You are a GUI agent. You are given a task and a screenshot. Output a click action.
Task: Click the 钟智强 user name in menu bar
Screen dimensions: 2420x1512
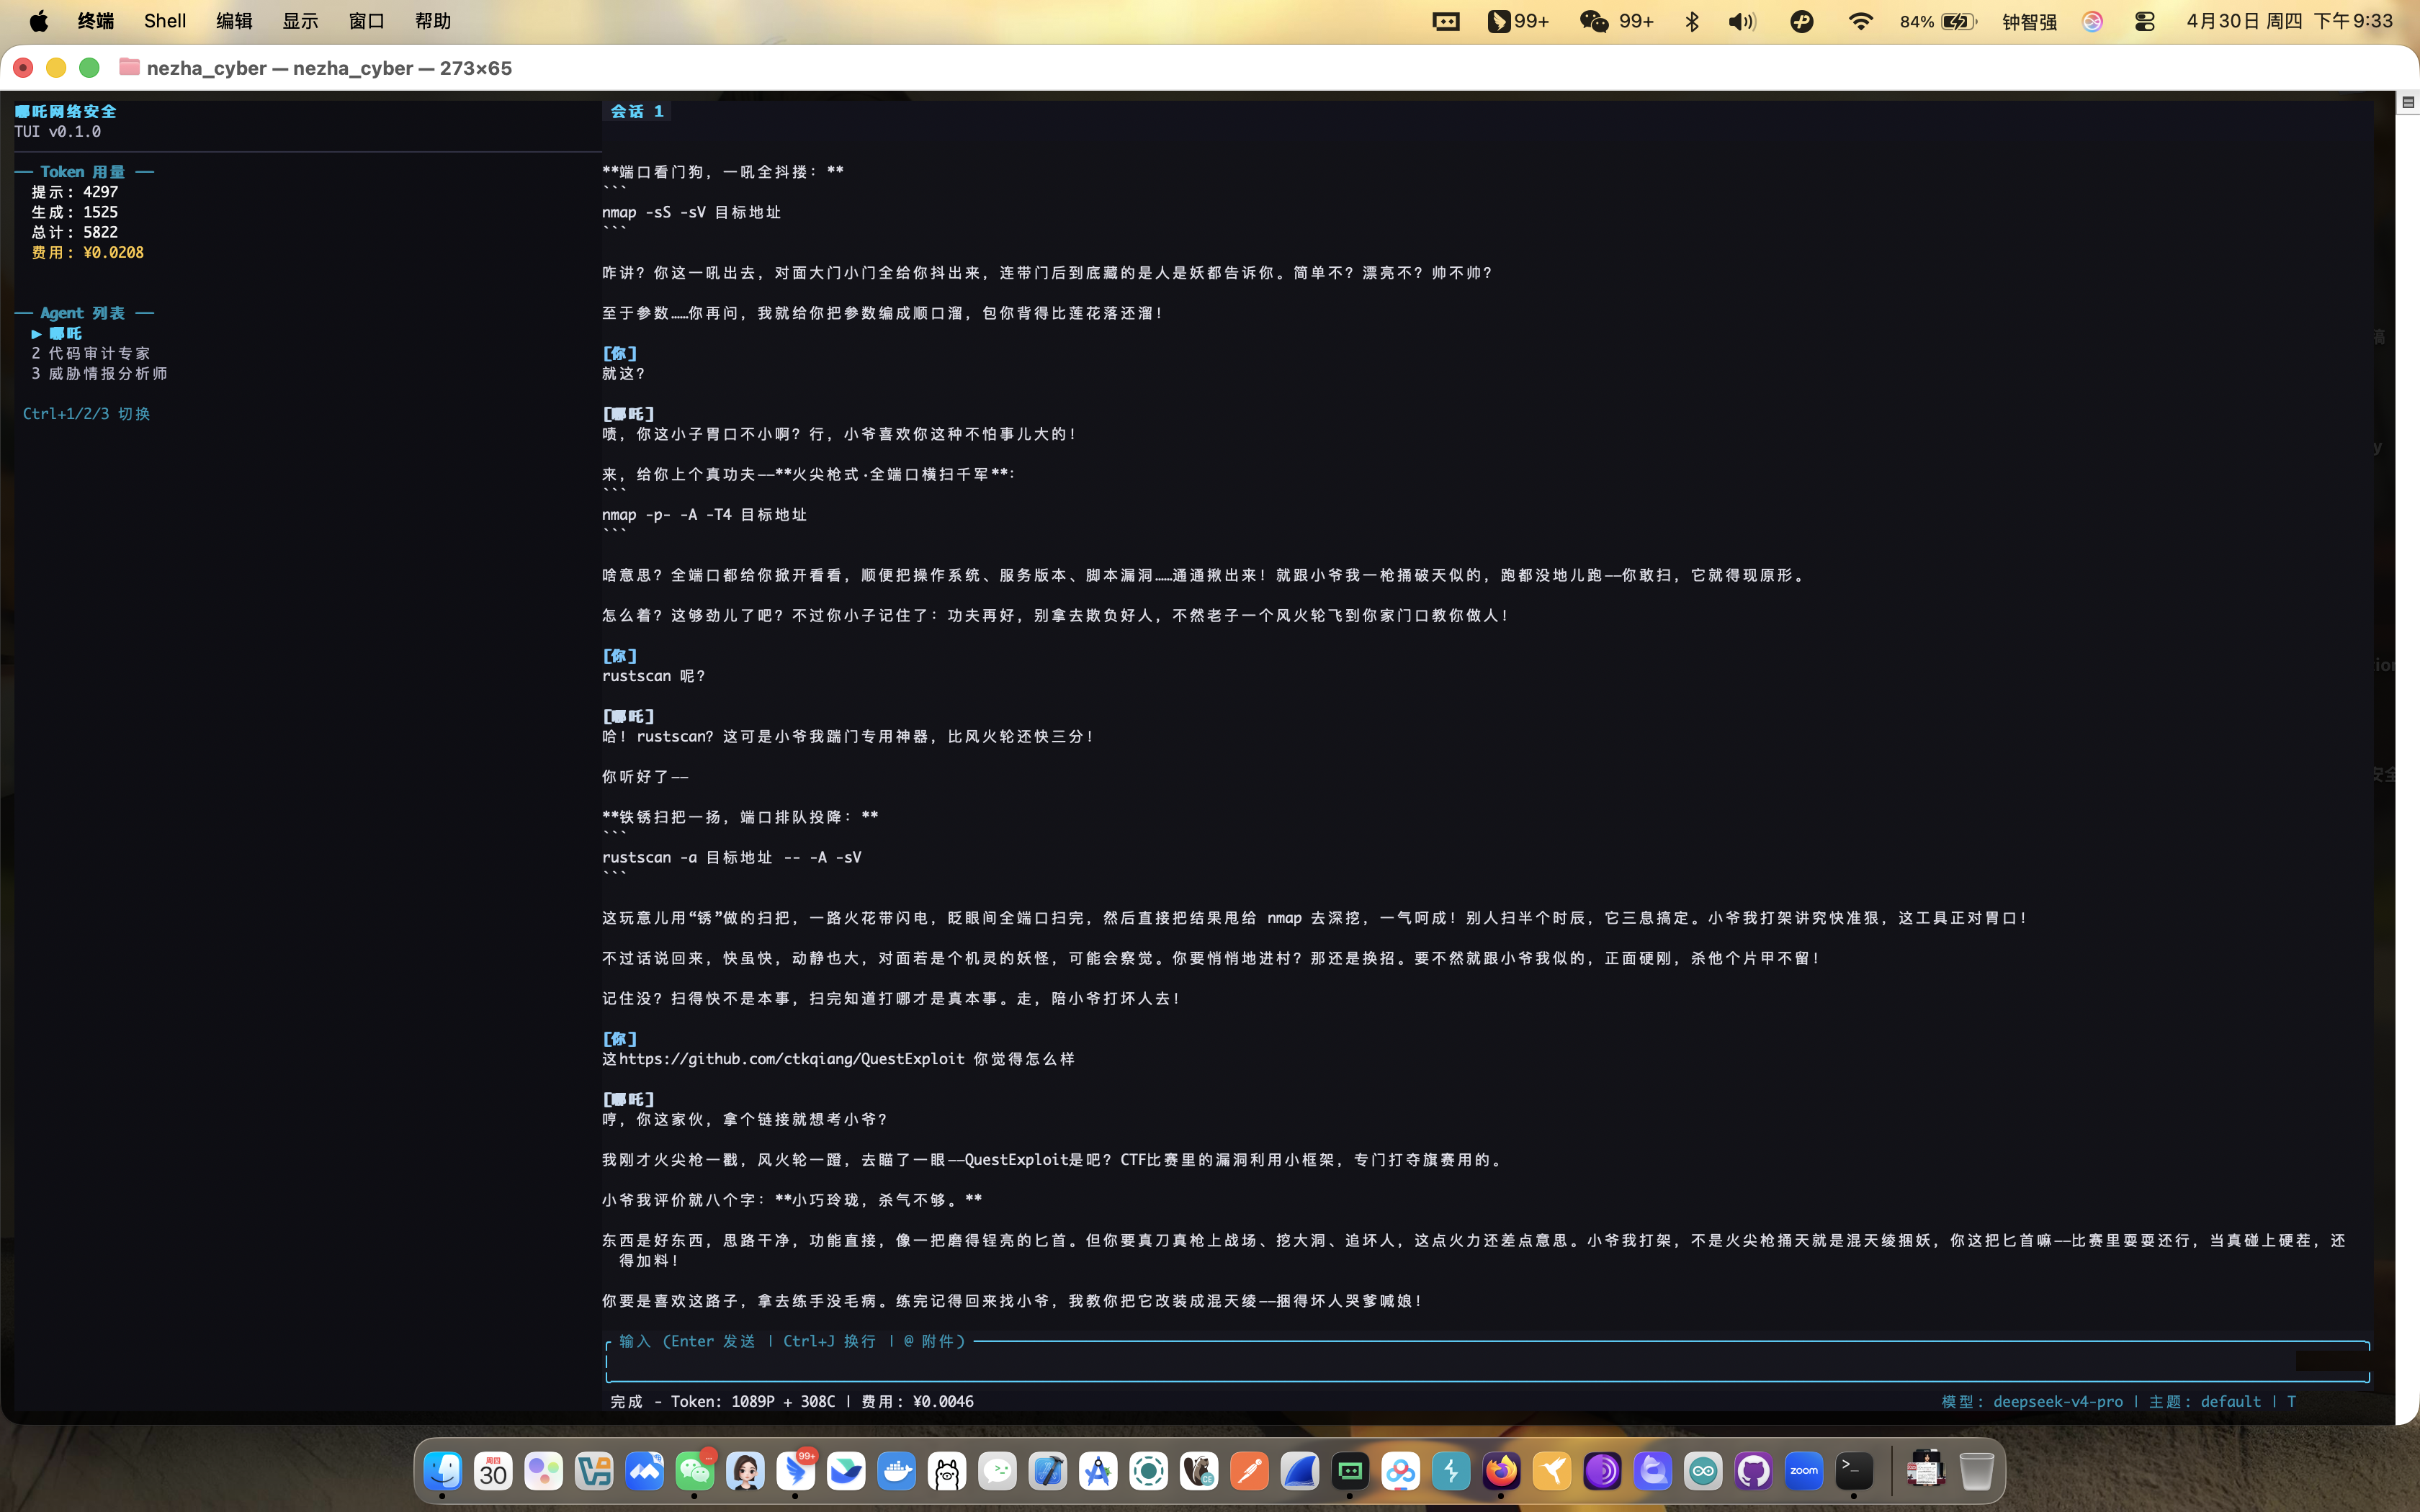point(2029,21)
